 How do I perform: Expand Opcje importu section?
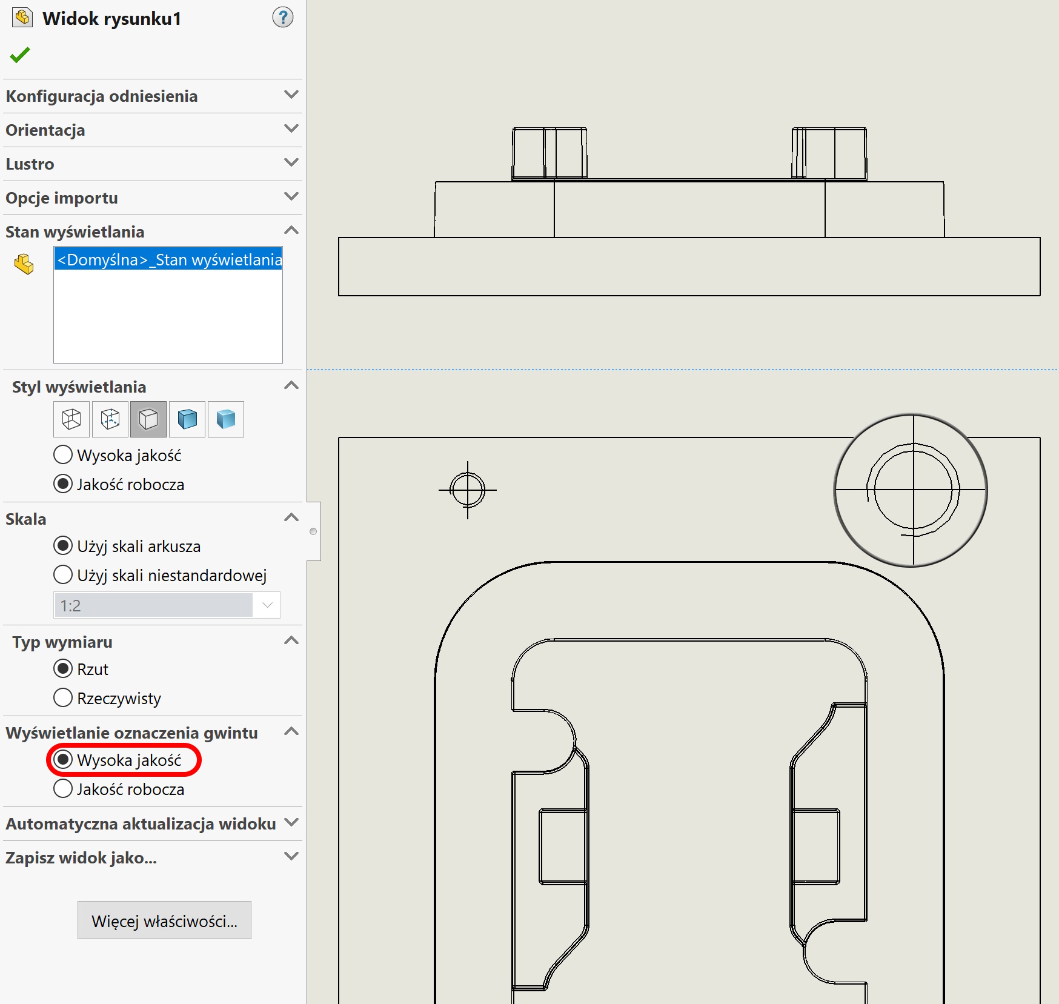[291, 197]
